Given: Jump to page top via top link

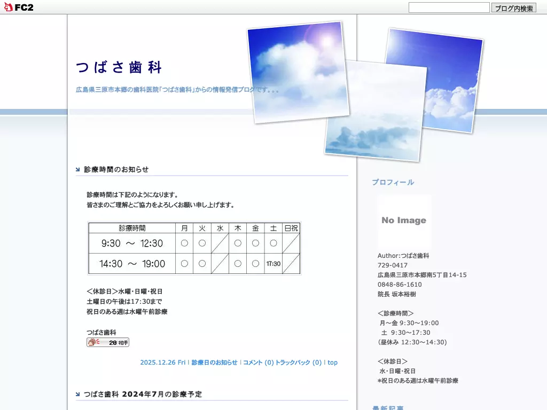Looking at the screenshot, I should point(332,362).
